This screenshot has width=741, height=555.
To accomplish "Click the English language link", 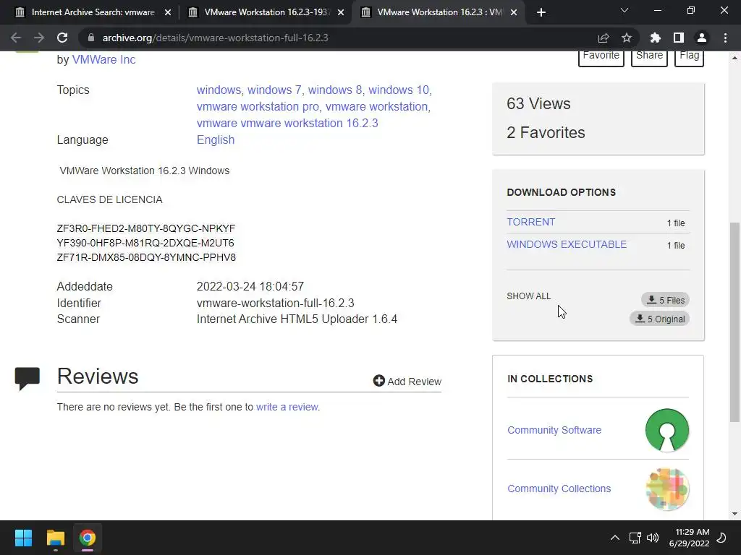I will pyautogui.click(x=216, y=139).
